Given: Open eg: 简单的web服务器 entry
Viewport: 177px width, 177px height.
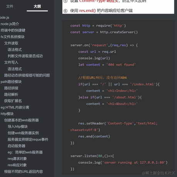Looking at the screenshot, I should [x=25, y=152].
